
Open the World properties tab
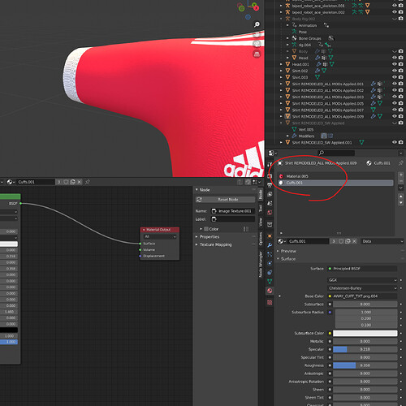click(x=270, y=213)
